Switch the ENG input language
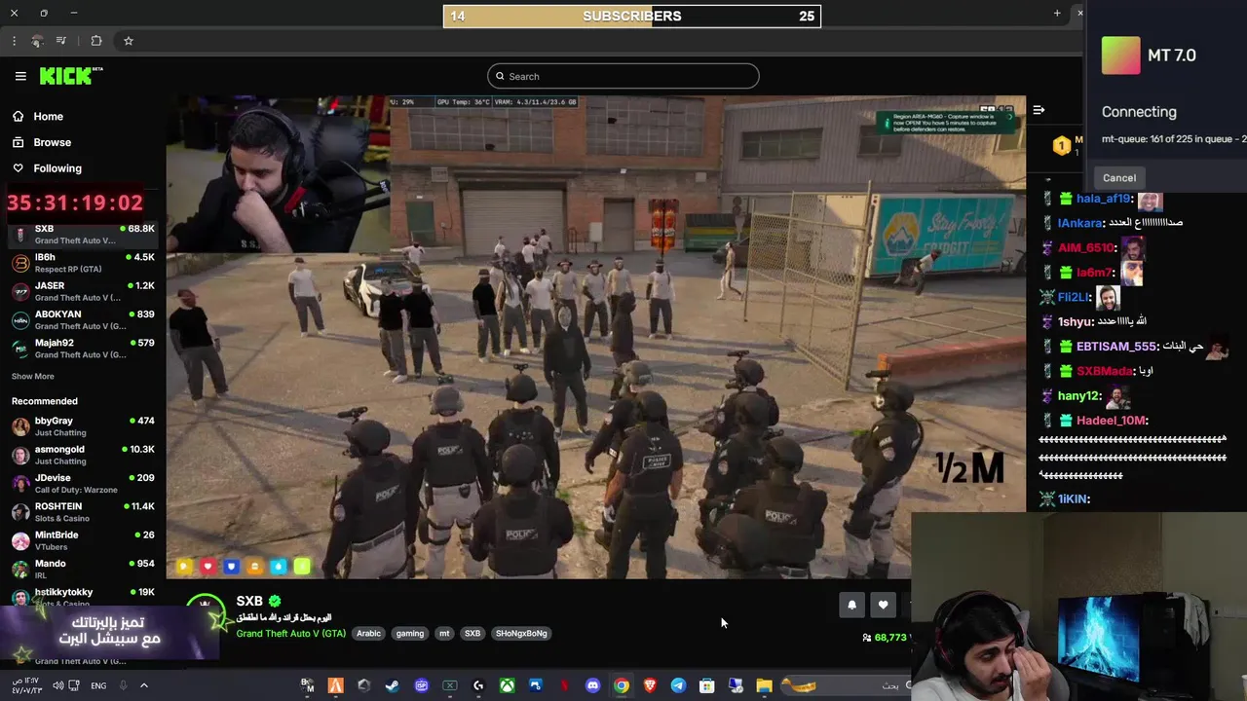 pyautogui.click(x=98, y=685)
